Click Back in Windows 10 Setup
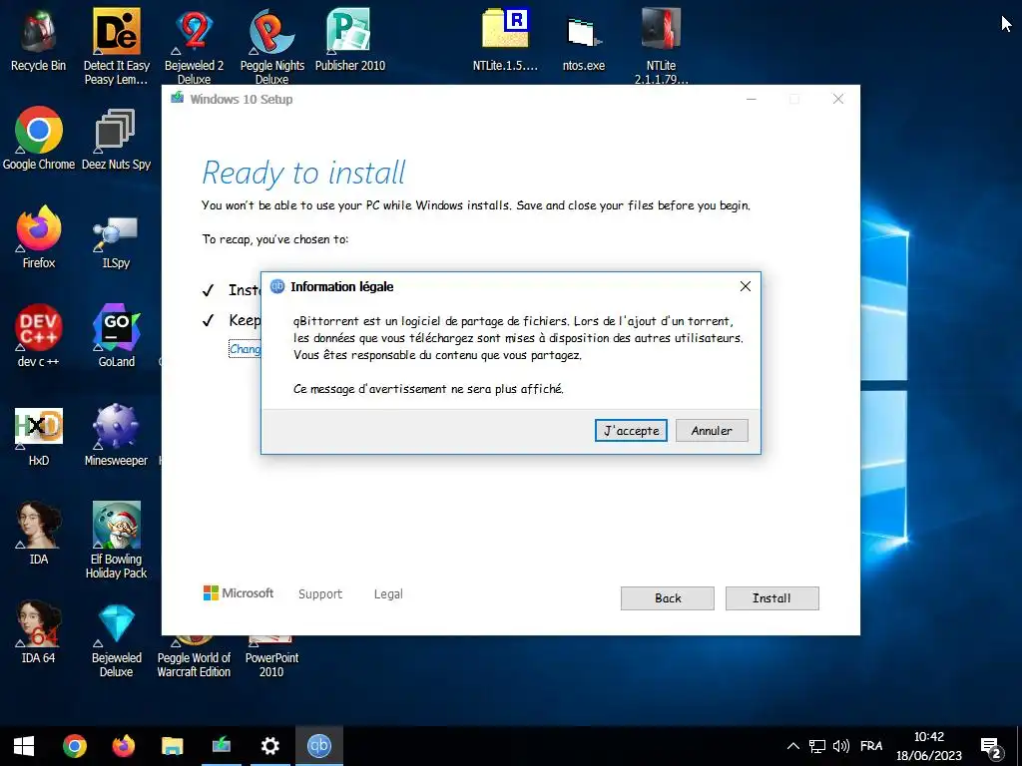 tap(668, 598)
